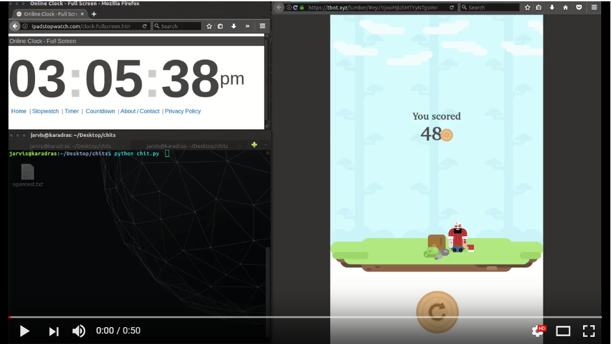Click the tbot.xyz address bar
This screenshot has width=611, height=344.
(x=373, y=7)
